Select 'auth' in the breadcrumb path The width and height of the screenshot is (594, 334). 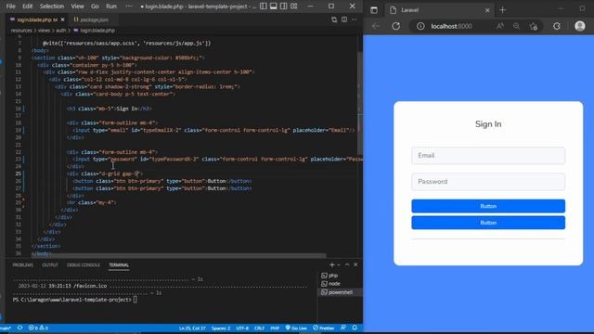click(61, 31)
